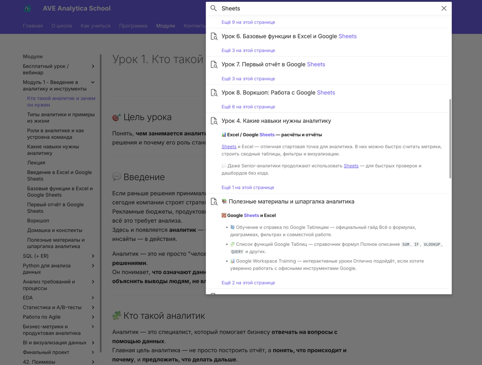Click page-search icon beside Урок 6 result
The height and width of the screenshot is (365, 482).
(x=214, y=36)
